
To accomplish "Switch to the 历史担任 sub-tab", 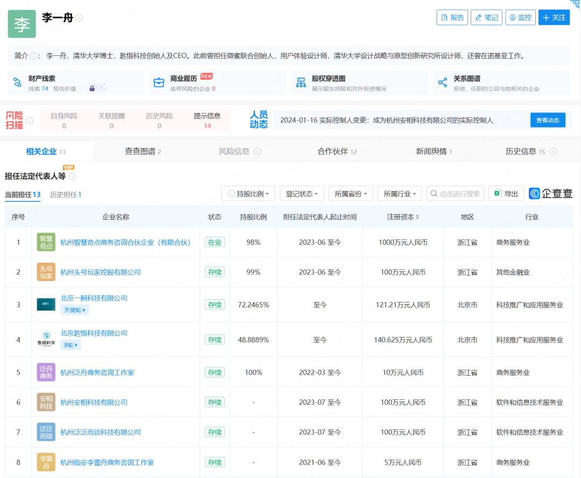I will 65,195.
